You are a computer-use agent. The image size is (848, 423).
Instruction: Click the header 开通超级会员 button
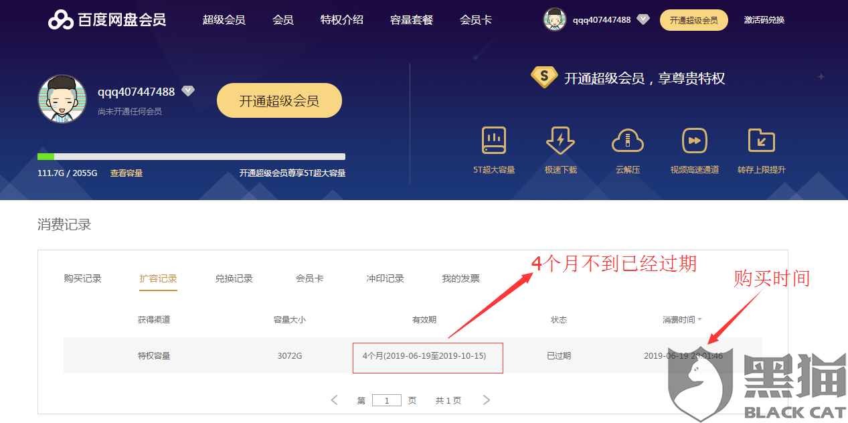click(693, 20)
